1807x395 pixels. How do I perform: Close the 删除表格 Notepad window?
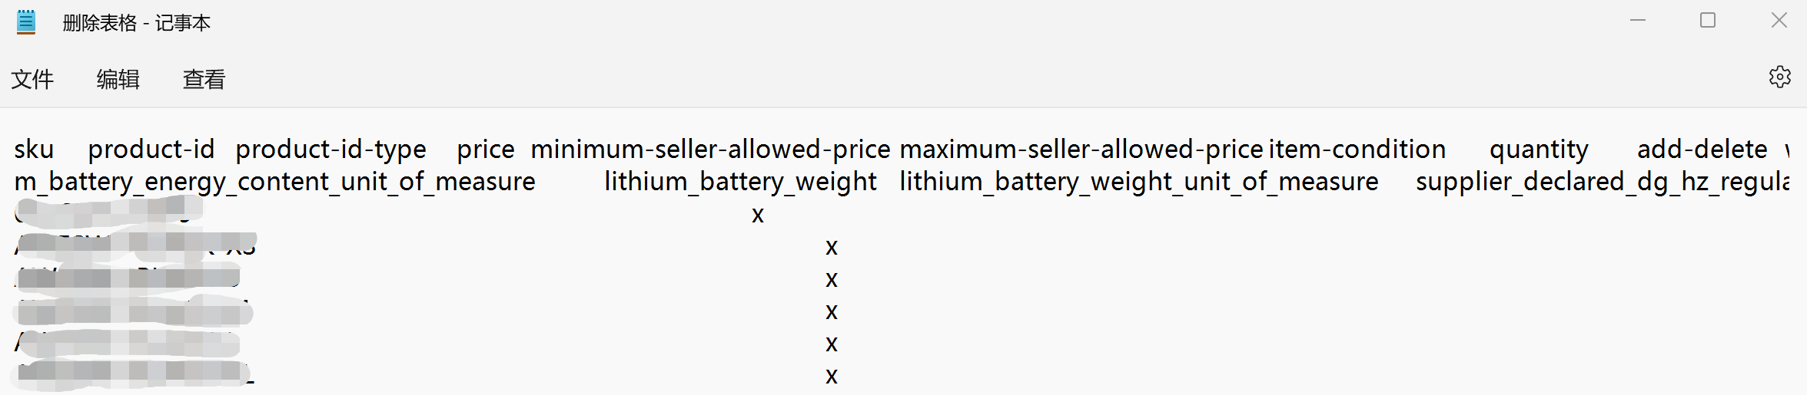coord(1779,21)
